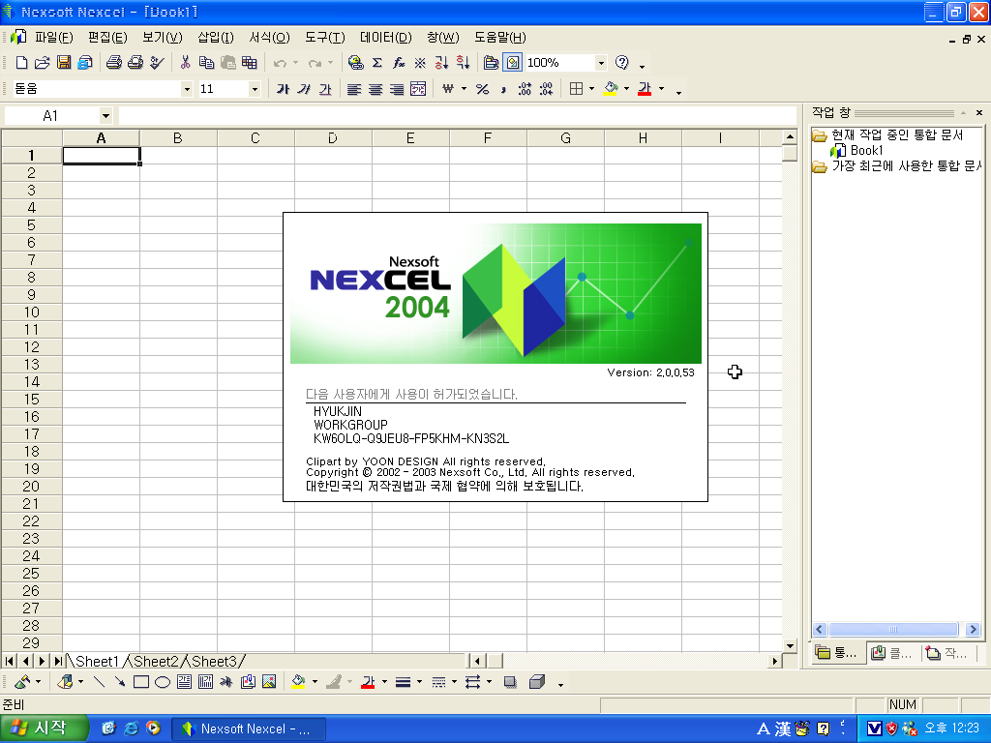Click Nexsoft Nexcel taskbar button
This screenshot has width=991, height=743.
pos(249,729)
